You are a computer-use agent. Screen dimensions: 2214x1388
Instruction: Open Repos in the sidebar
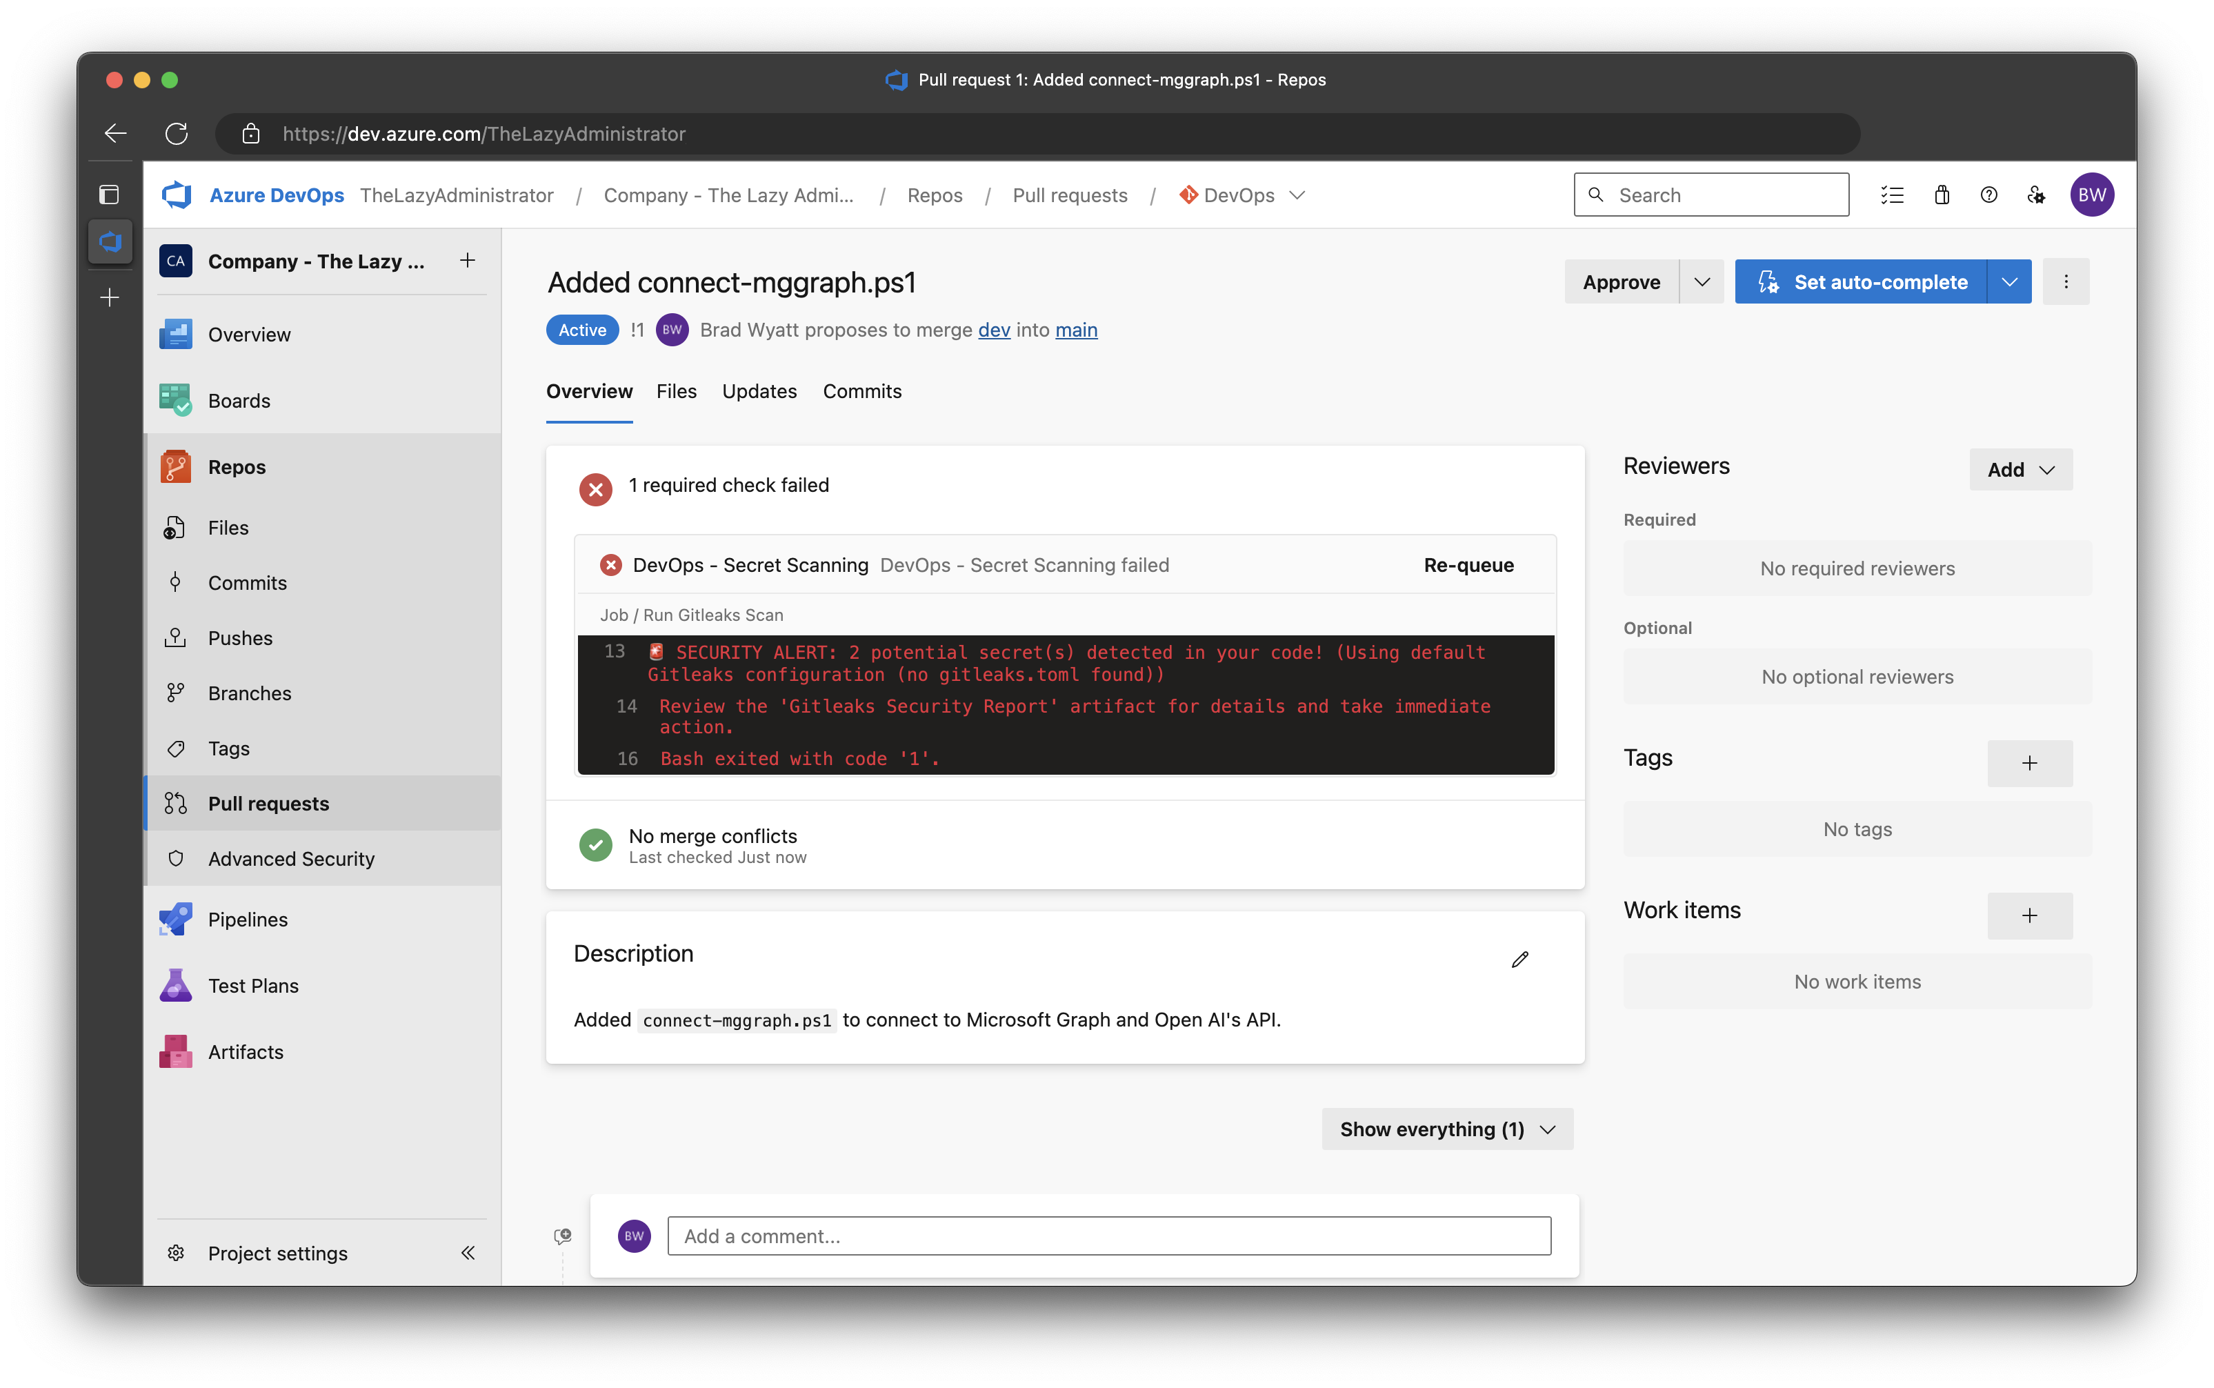[x=322, y=466]
